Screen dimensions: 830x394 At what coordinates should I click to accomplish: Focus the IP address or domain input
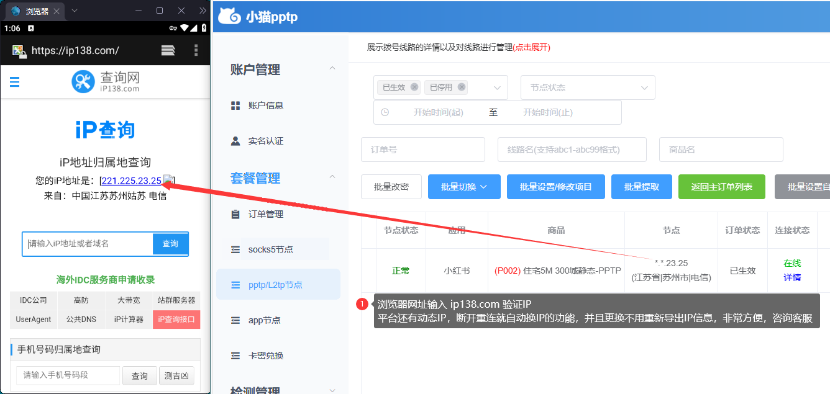tap(88, 244)
